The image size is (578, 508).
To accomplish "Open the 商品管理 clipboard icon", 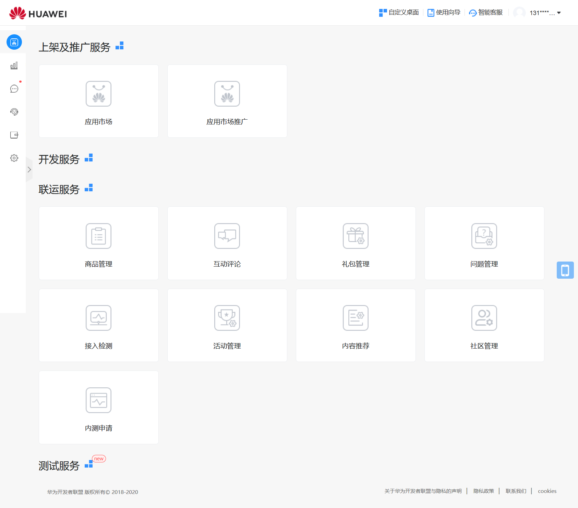I will pyautogui.click(x=98, y=236).
